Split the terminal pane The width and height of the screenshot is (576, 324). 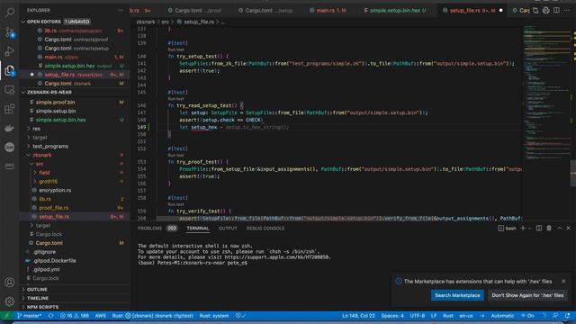(x=539, y=228)
